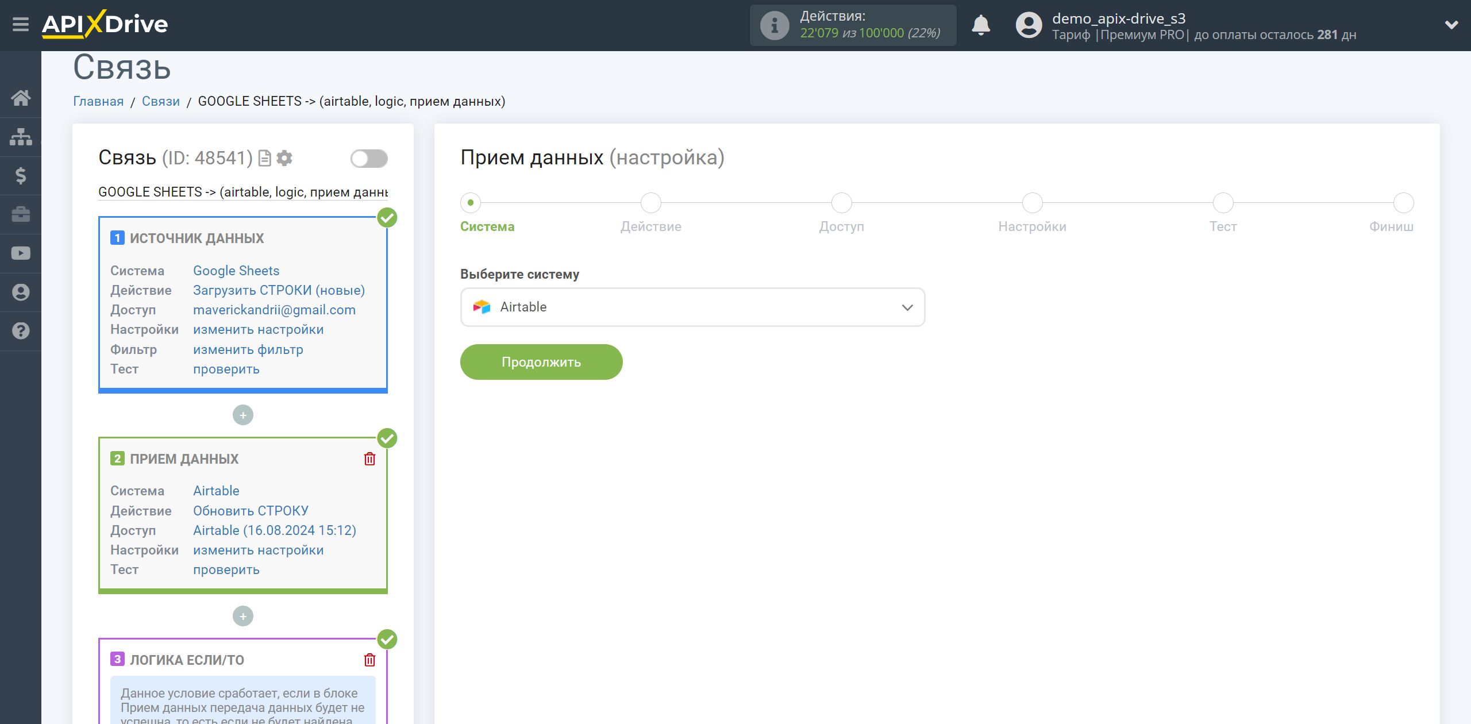Select the Настройки step
The width and height of the screenshot is (1471, 724).
tap(1033, 203)
